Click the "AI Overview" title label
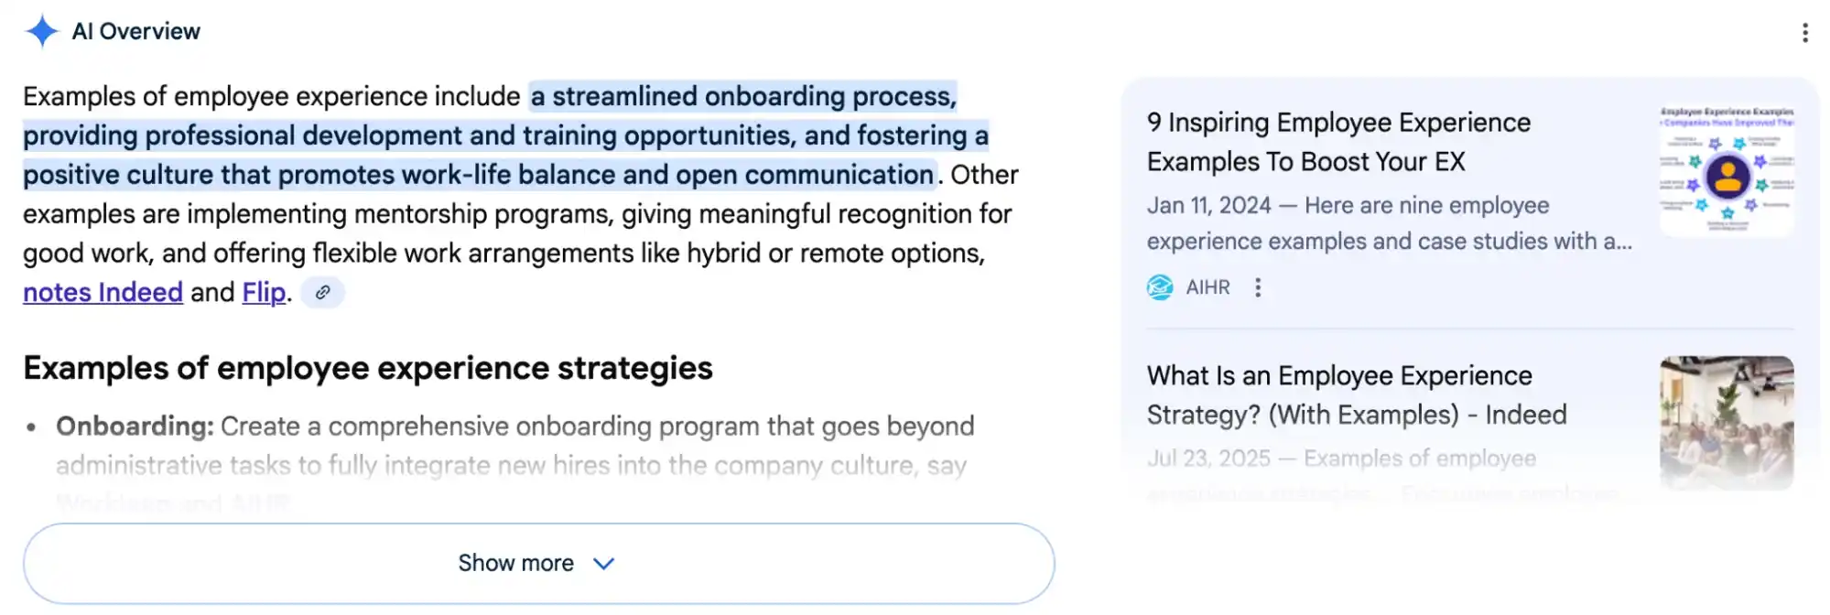The width and height of the screenshot is (1830, 615). coord(135,31)
